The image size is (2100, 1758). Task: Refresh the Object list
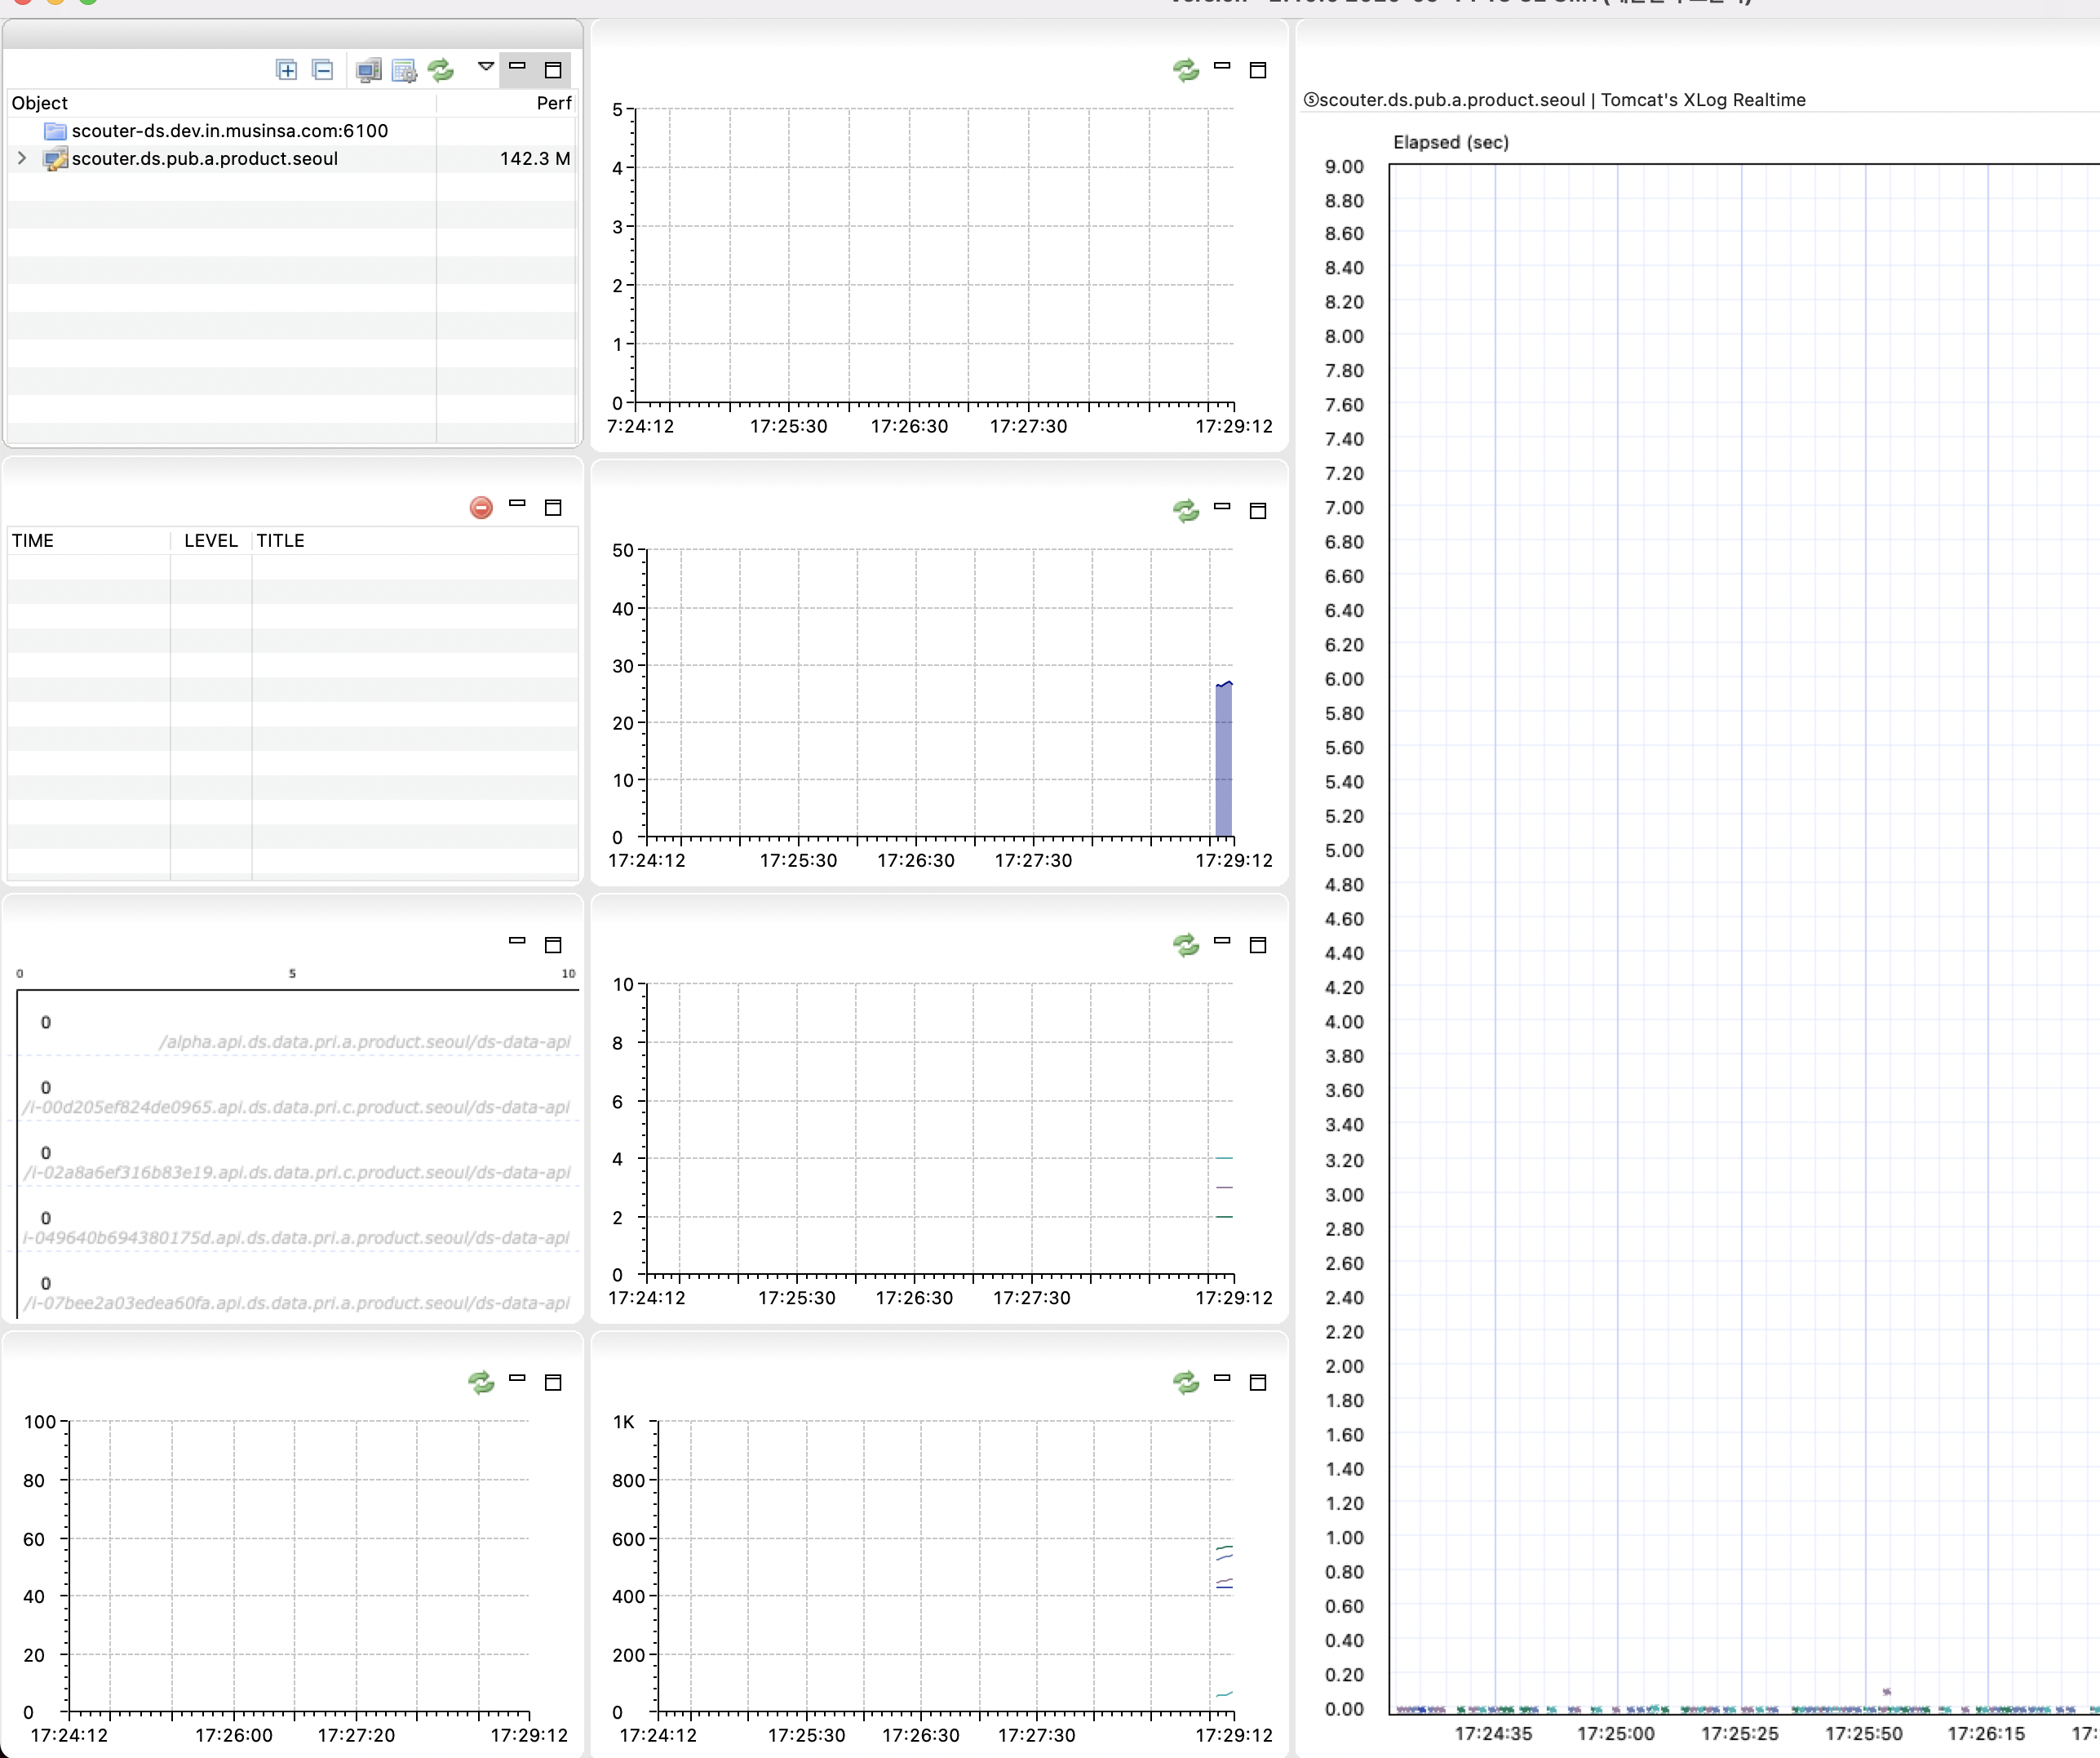coord(440,70)
